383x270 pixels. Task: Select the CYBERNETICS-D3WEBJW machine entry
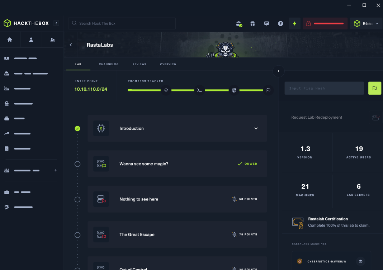click(x=331, y=261)
